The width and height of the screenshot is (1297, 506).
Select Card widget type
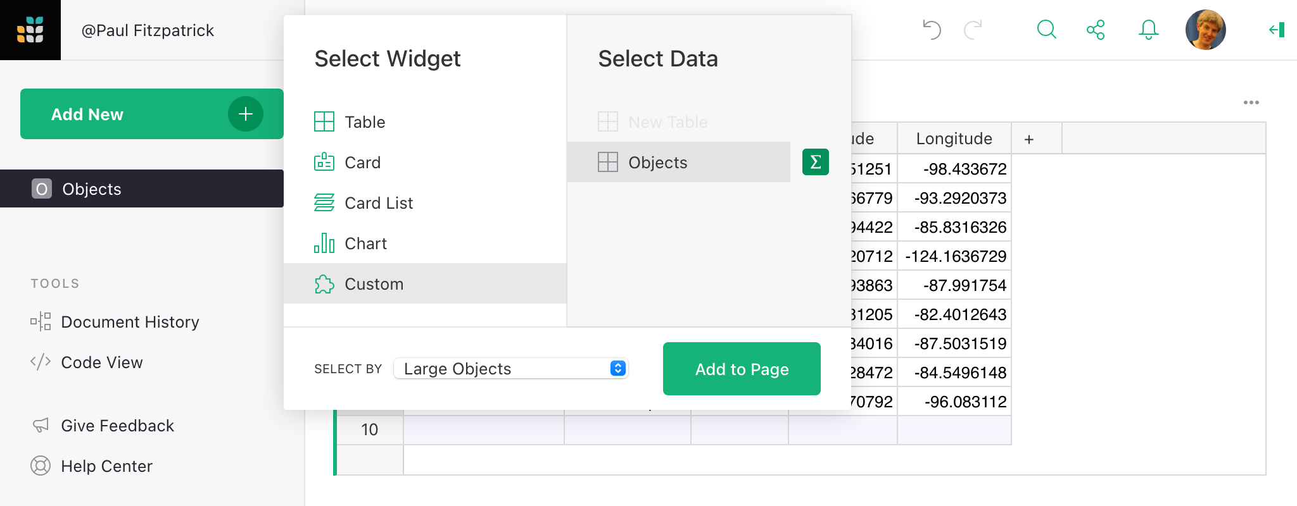click(425, 162)
